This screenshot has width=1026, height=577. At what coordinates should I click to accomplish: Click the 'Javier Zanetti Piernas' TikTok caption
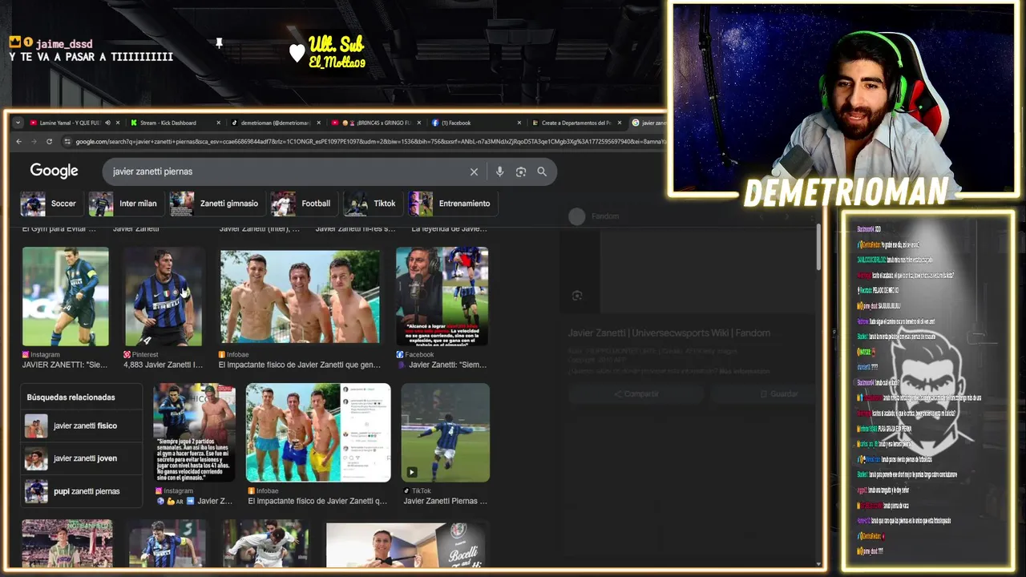tap(445, 501)
